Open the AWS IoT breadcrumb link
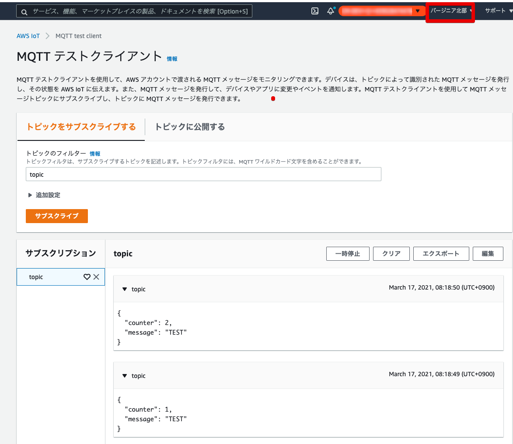The height and width of the screenshot is (444, 513). [x=28, y=36]
